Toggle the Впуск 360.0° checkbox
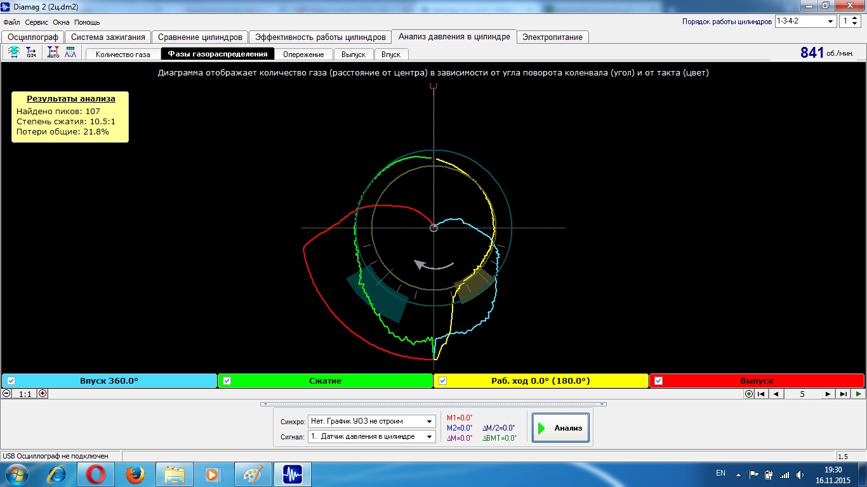This screenshot has width=867, height=487. point(11,381)
